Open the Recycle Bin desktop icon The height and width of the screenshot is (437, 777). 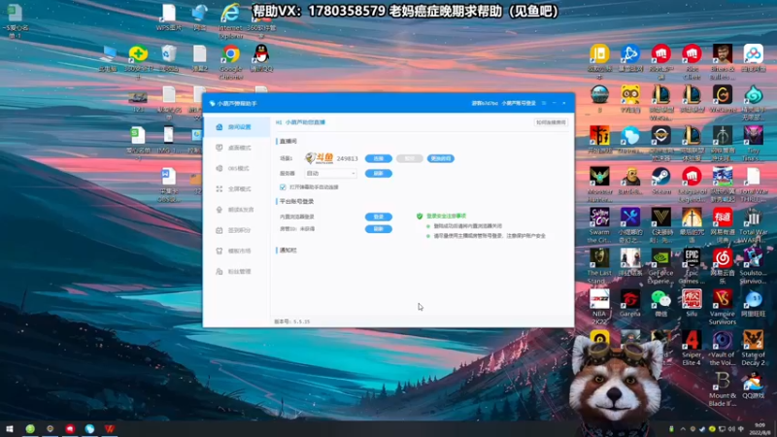(x=169, y=58)
